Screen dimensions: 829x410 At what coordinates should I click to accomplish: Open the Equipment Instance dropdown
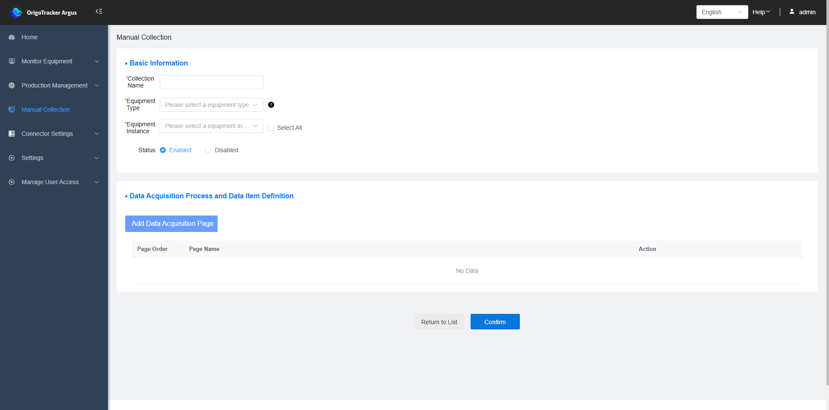(x=211, y=126)
